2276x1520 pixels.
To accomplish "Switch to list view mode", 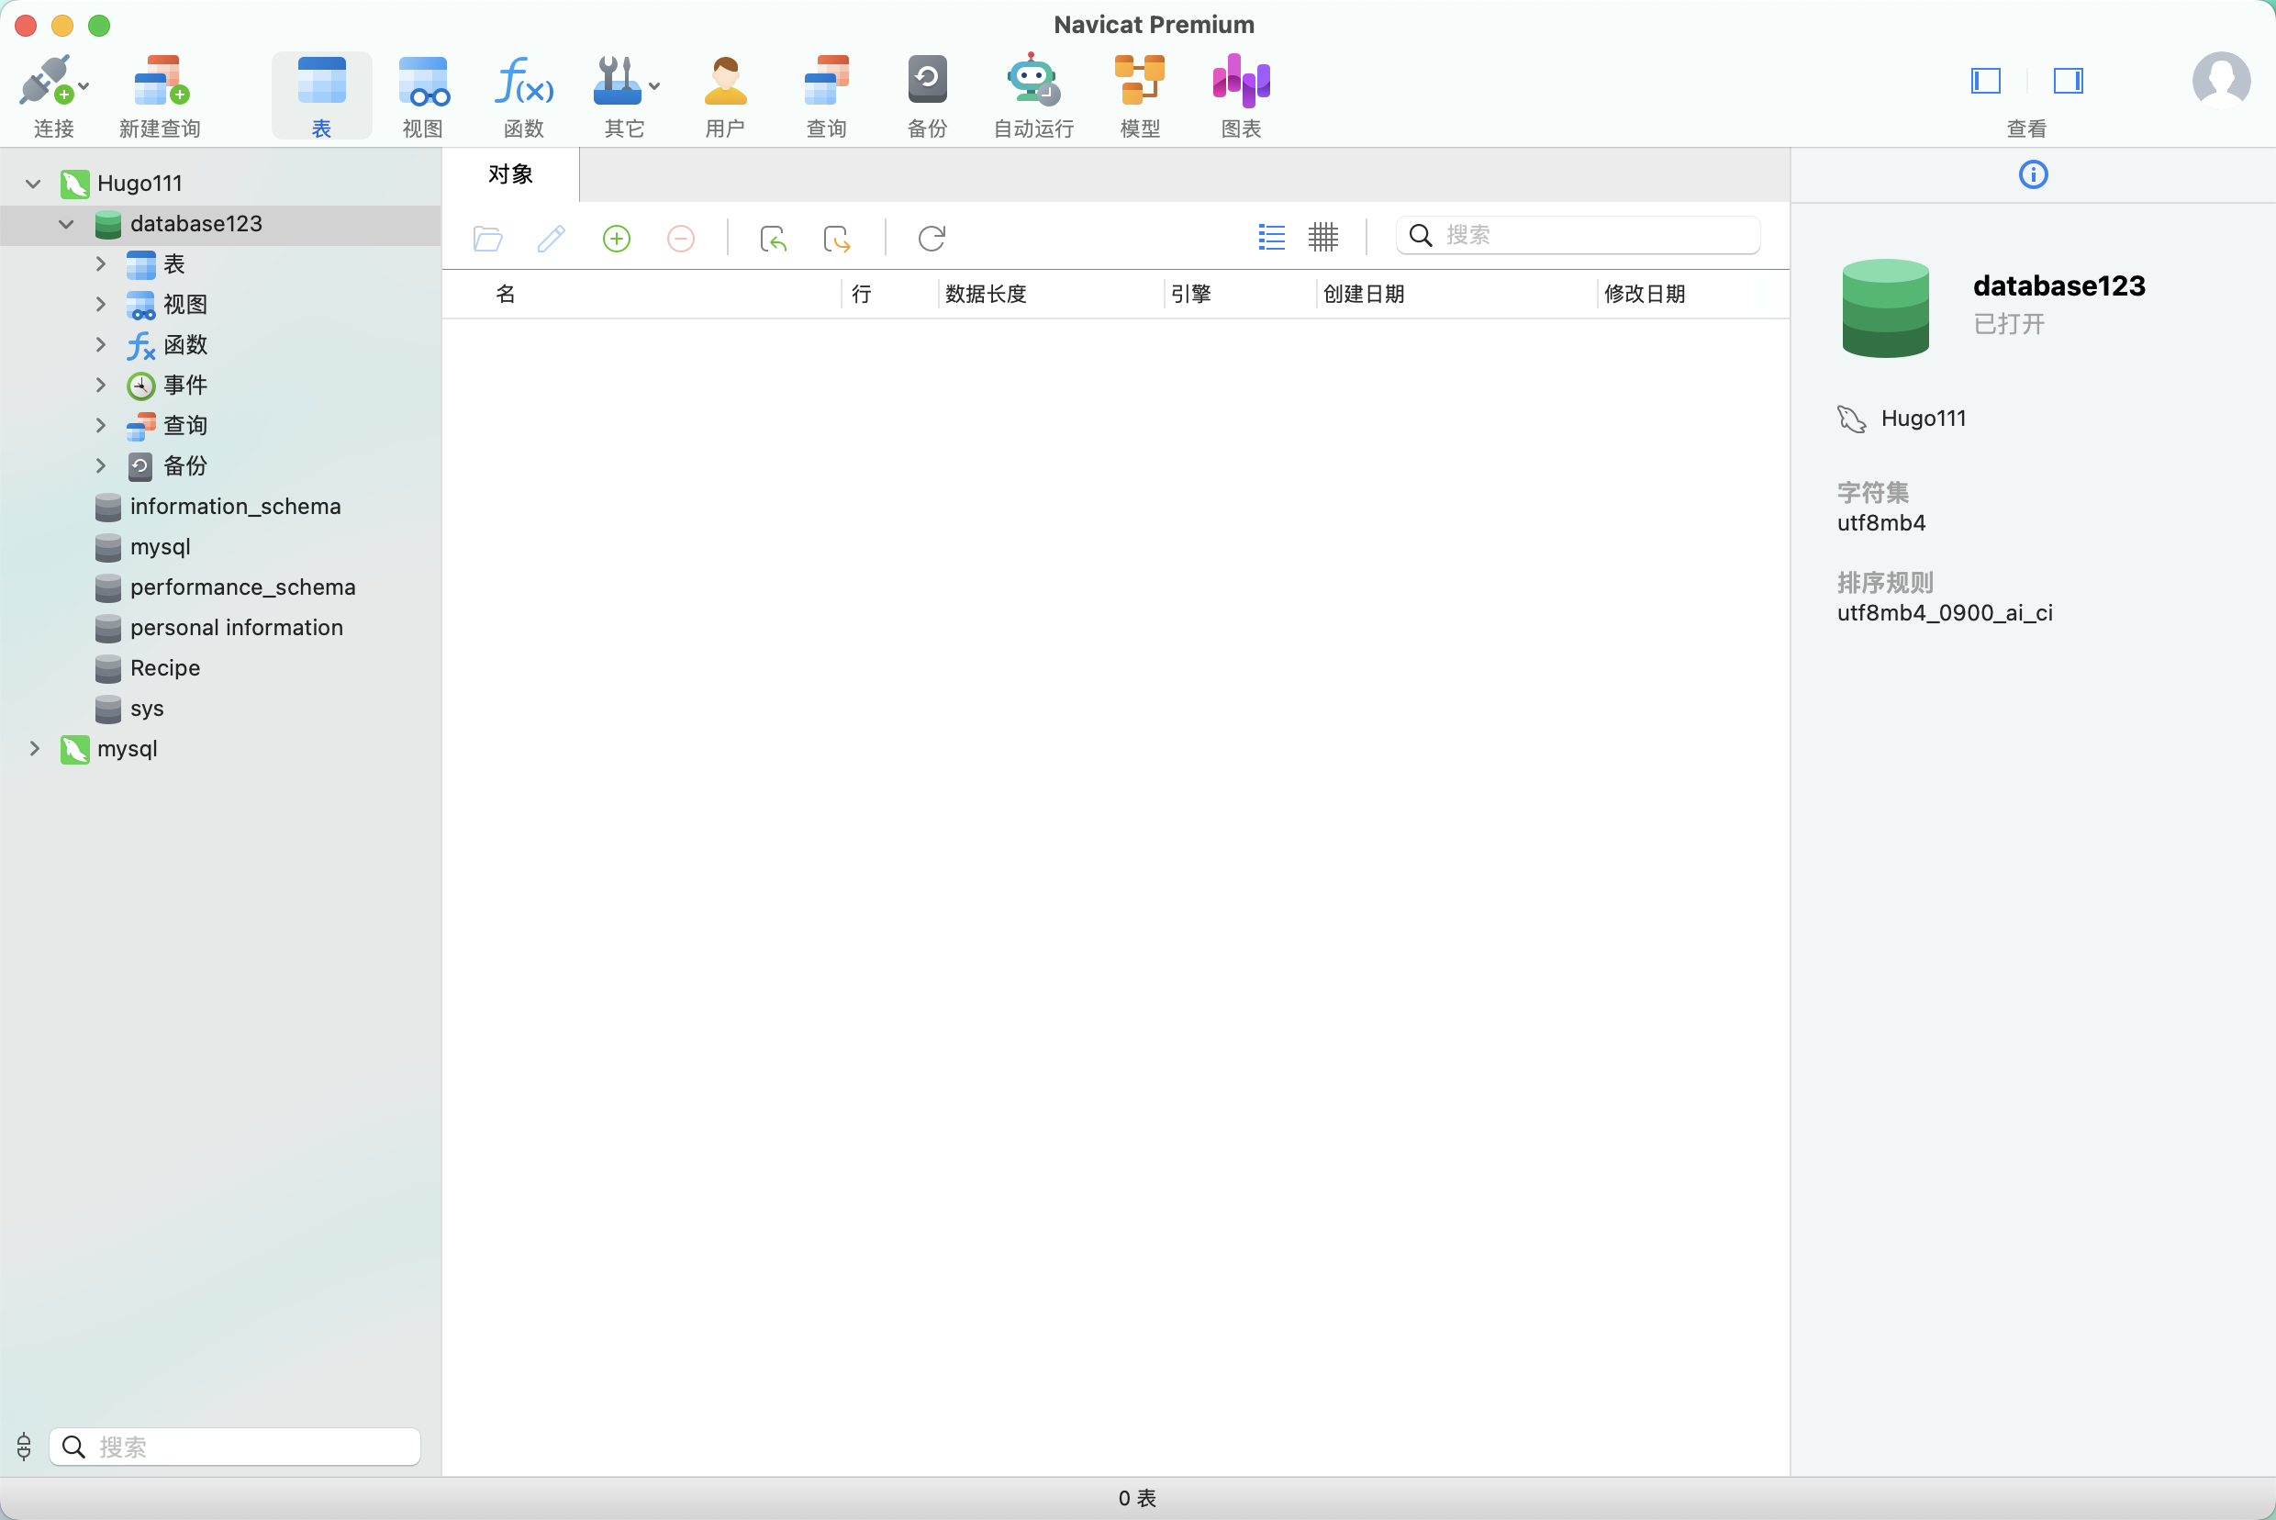I will [x=1271, y=237].
